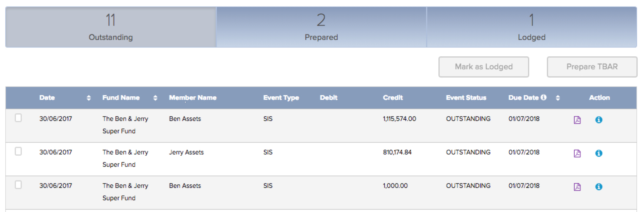Click the Member Name column header
The height and width of the screenshot is (212, 640).
click(x=193, y=98)
